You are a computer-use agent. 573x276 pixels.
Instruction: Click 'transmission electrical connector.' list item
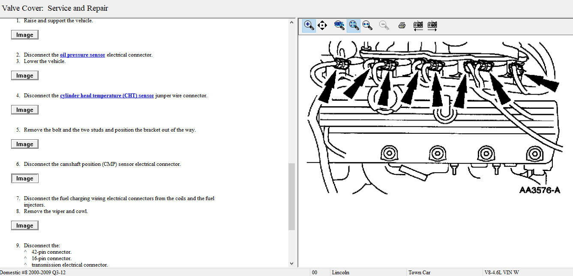point(70,265)
